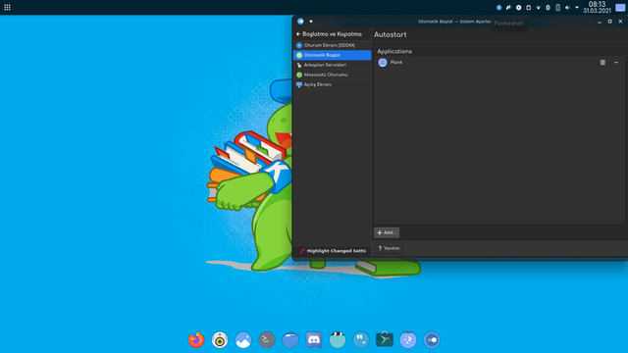Maximize the Sistem Ayarları window
This screenshot has width=628, height=353.
(610, 22)
